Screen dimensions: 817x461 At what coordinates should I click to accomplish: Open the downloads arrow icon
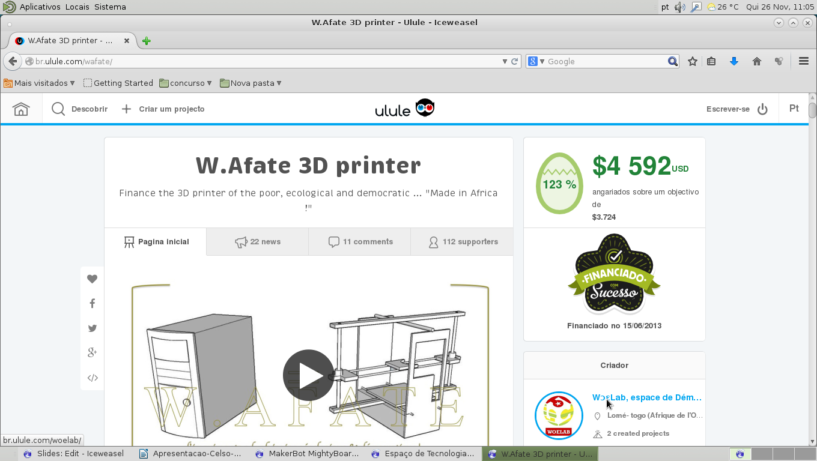[x=733, y=61]
